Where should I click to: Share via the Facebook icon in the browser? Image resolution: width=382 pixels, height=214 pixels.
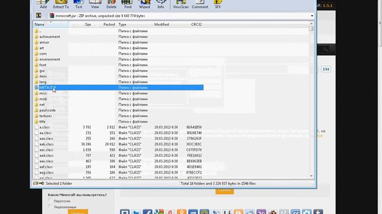coord(147,212)
